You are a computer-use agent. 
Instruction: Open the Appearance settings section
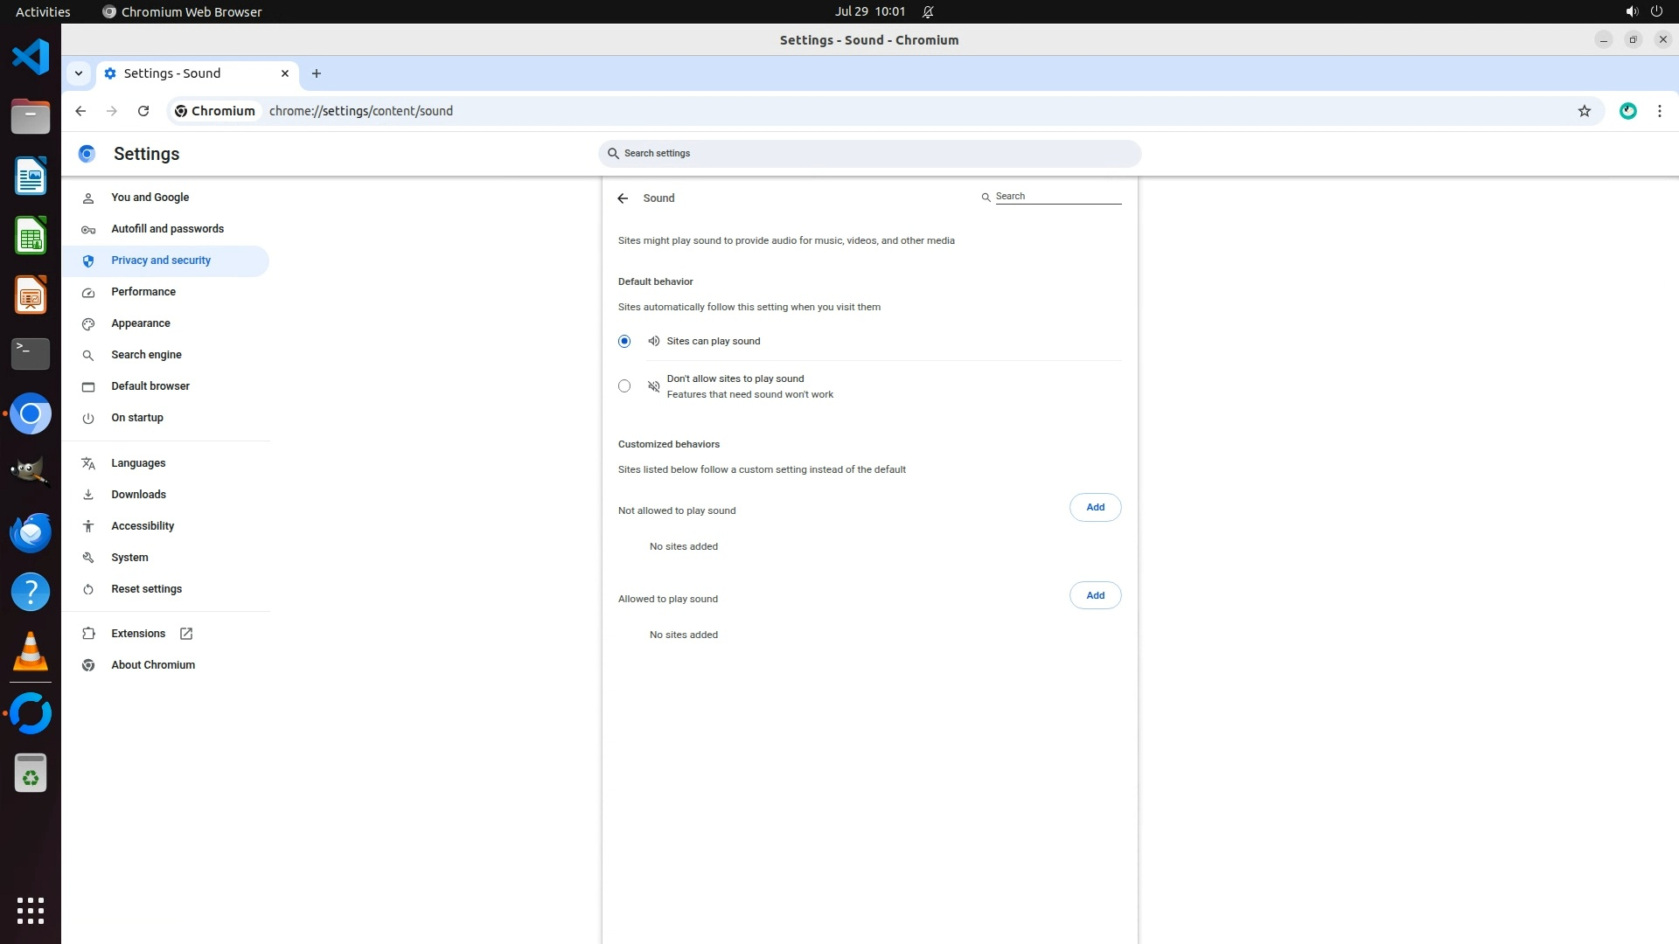click(141, 323)
